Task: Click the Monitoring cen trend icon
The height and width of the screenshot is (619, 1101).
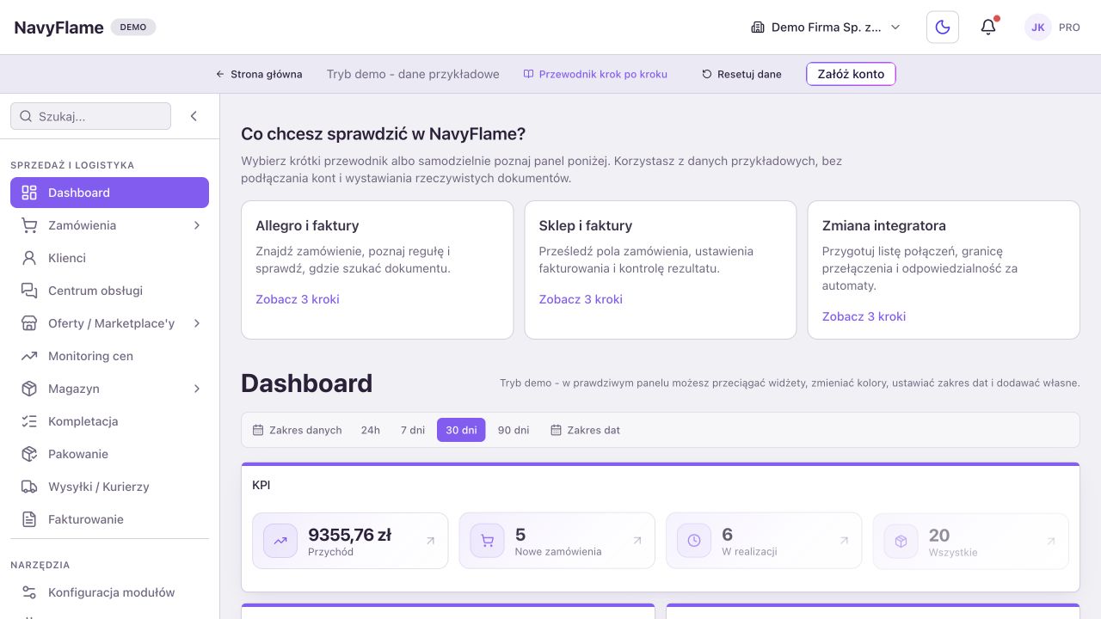Action: (x=29, y=356)
